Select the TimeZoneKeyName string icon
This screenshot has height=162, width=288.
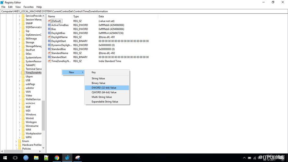[x=49, y=61]
